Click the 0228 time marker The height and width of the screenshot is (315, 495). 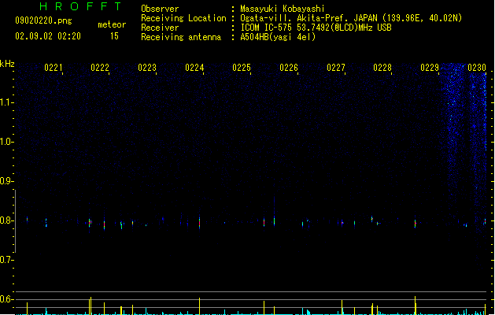point(382,68)
